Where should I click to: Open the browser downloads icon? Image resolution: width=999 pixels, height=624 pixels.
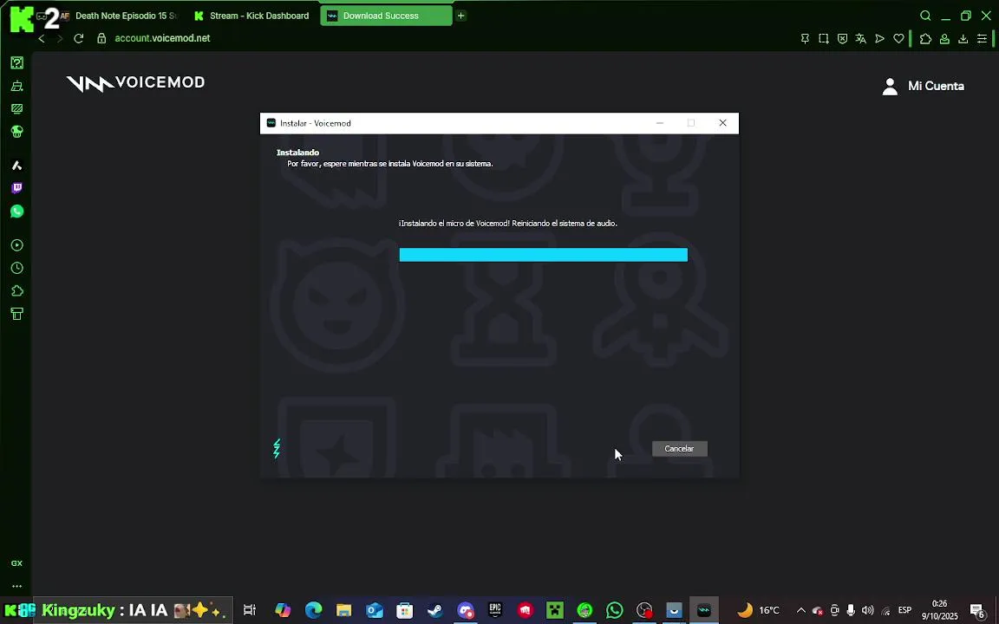[x=963, y=39]
